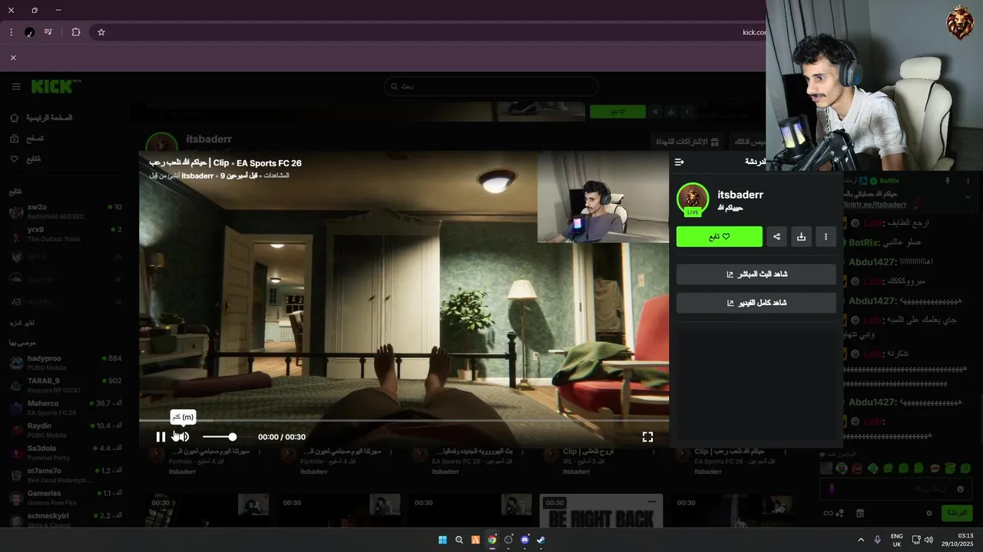Open Sa3dola recommended channel
The image size is (983, 552).
point(65,452)
